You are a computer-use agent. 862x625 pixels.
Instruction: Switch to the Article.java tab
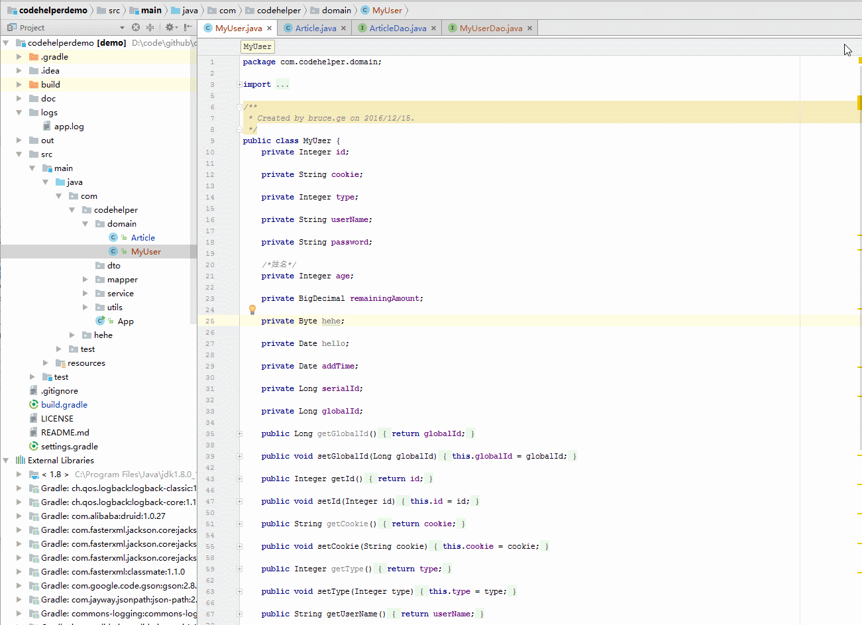(x=315, y=28)
